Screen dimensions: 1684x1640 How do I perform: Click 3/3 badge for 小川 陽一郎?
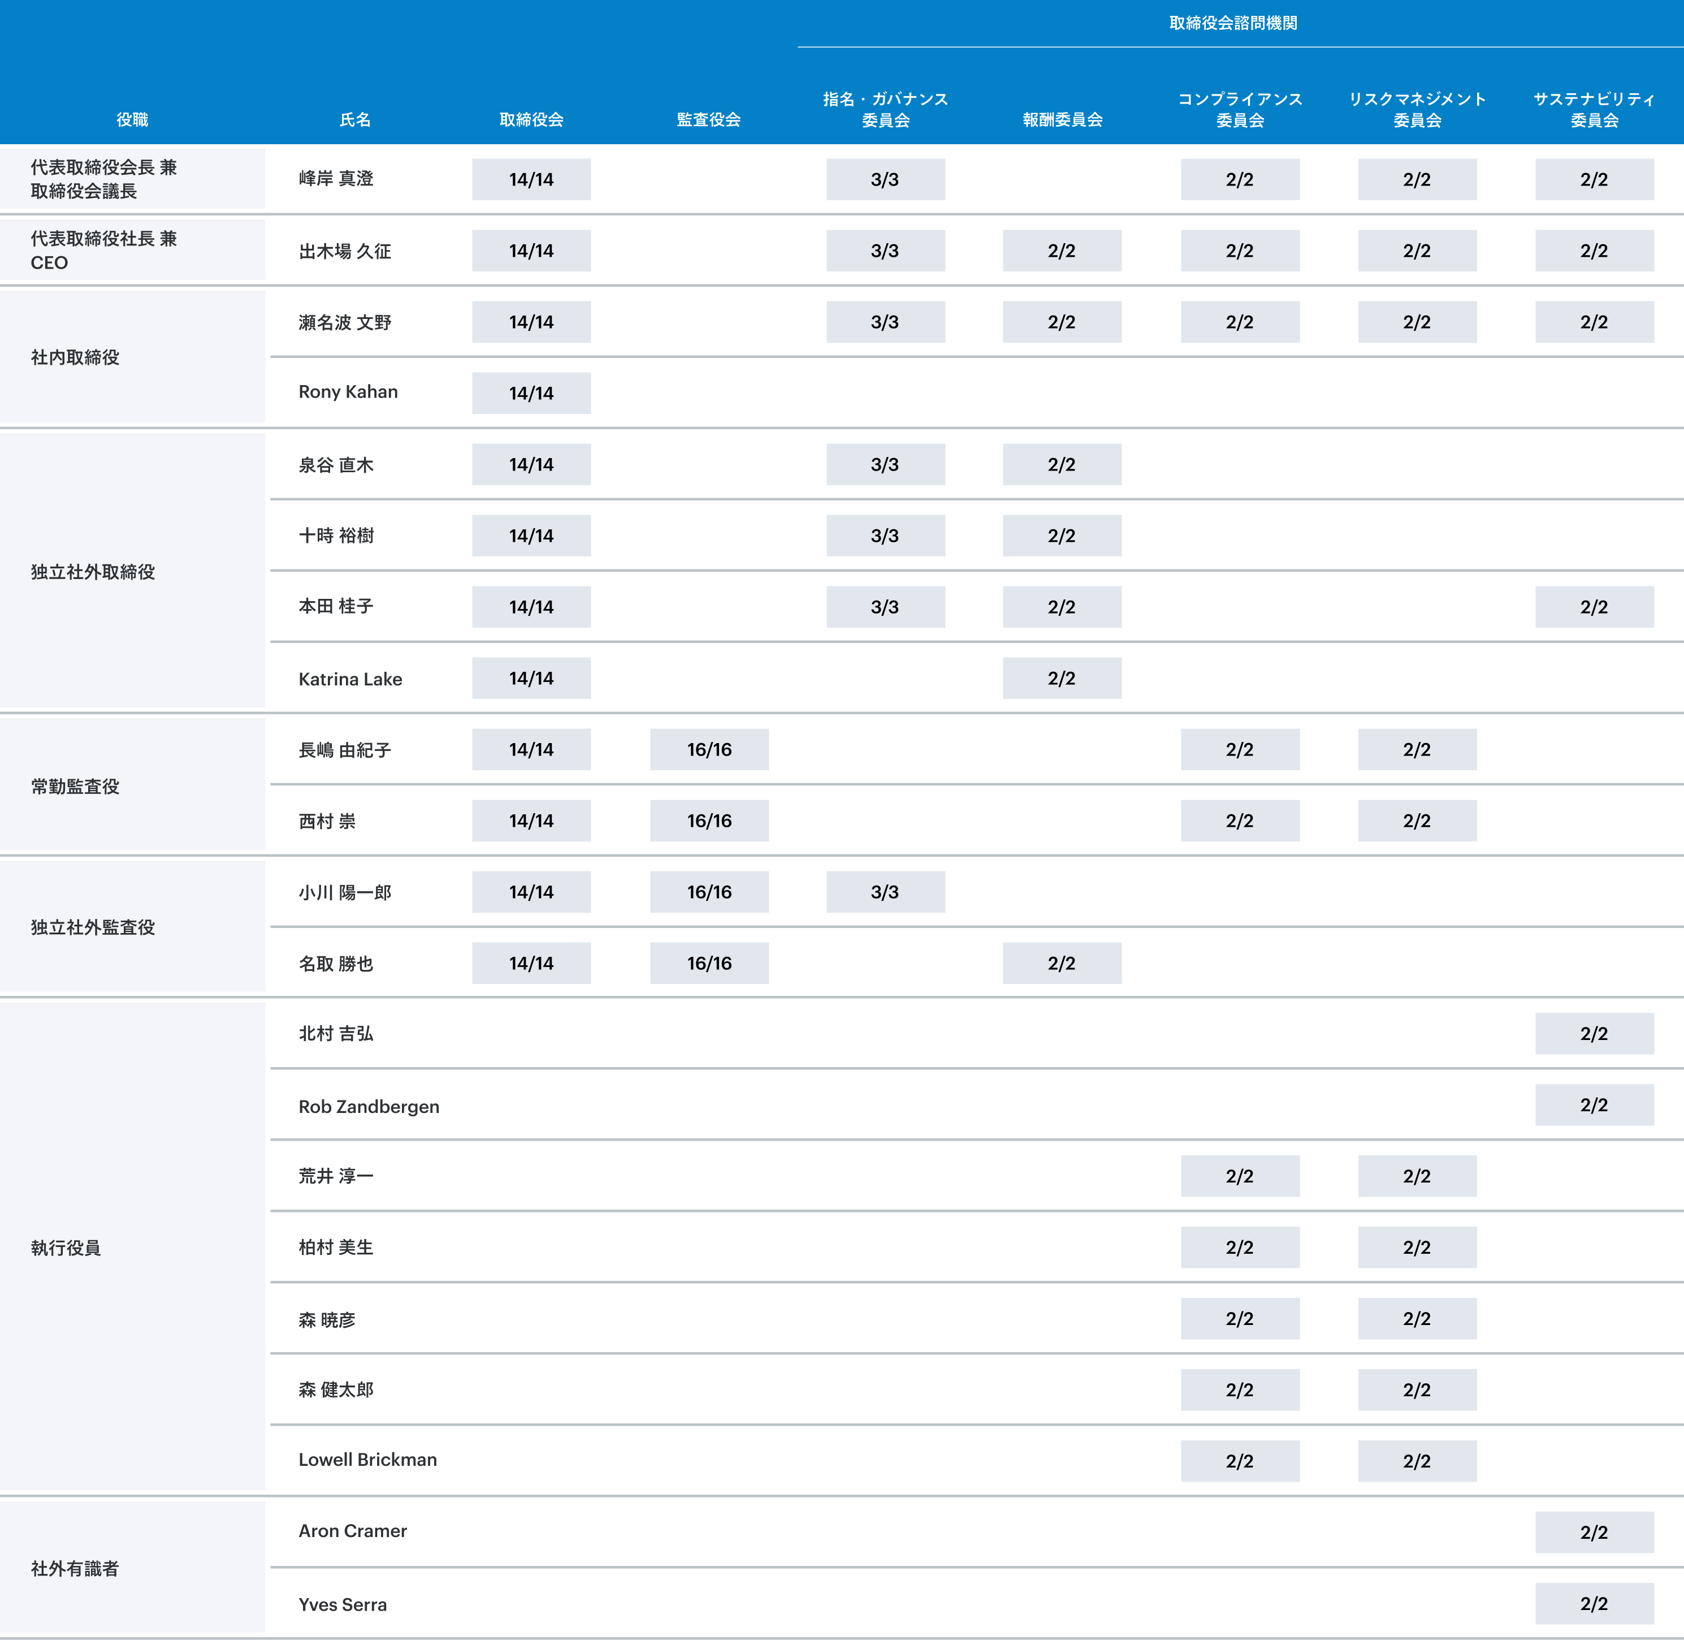pos(885,892)
